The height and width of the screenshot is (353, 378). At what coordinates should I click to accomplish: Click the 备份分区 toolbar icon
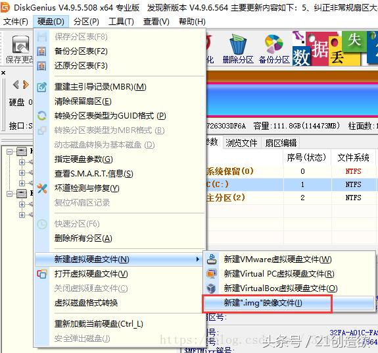[x=273, y=44]
